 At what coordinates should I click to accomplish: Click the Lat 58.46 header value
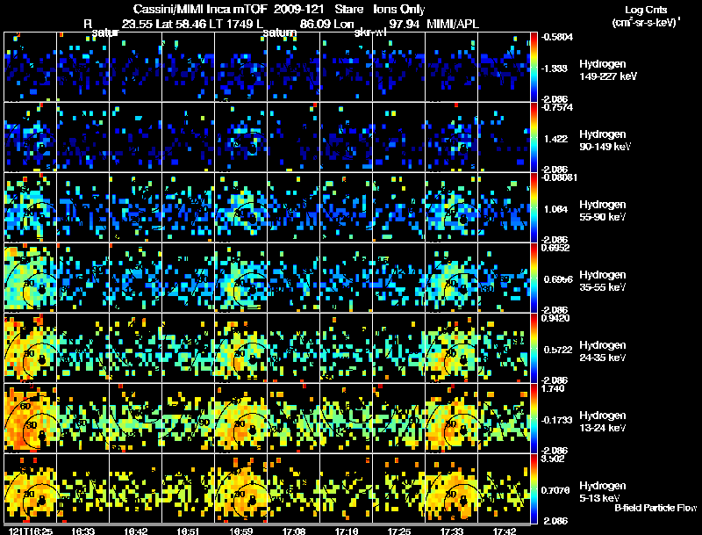coord(182,24)
